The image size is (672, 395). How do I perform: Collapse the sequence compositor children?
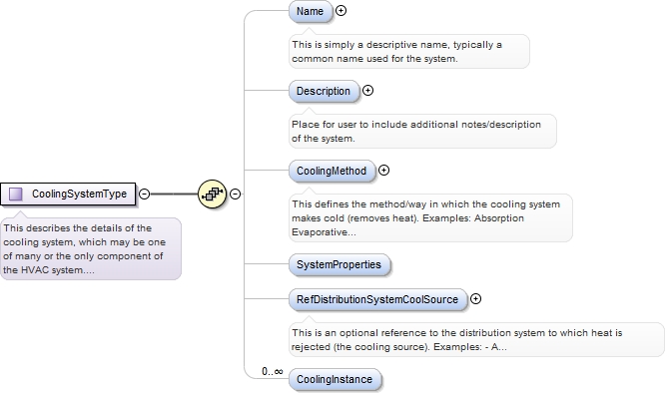[235, 194]
